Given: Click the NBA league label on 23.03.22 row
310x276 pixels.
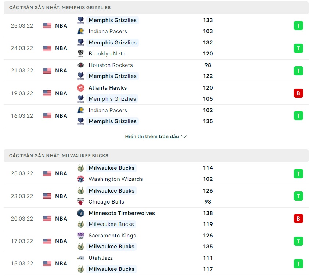Looking at the screenshot, I should click(61, 196).
